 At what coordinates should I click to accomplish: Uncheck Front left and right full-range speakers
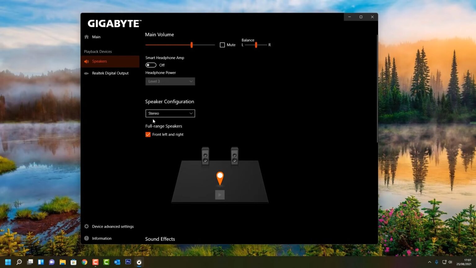tap(148, 134)
